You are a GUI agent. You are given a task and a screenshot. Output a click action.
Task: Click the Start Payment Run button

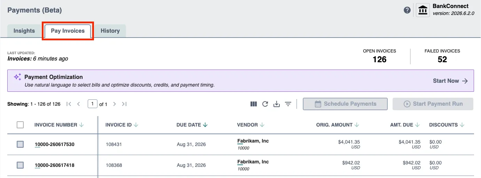coord(433,104)
